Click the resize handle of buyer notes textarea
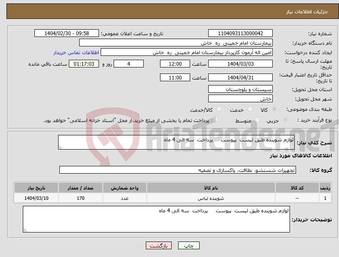The height and width of the screenshot is (257, 339). click(25, 230)
